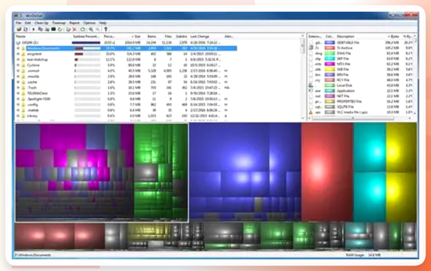This screenshot has width=431, height=271.
Task: Select the largest red treemap block
Action: pyautogui.click(x=327, y=172)
